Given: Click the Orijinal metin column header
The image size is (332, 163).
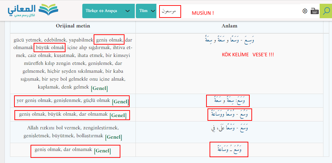Looking at the screenshot, I should pos(73,26).
